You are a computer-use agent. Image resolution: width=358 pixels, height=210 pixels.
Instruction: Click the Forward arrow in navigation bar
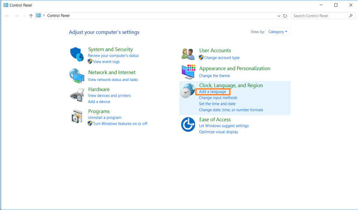coord(17,16)
